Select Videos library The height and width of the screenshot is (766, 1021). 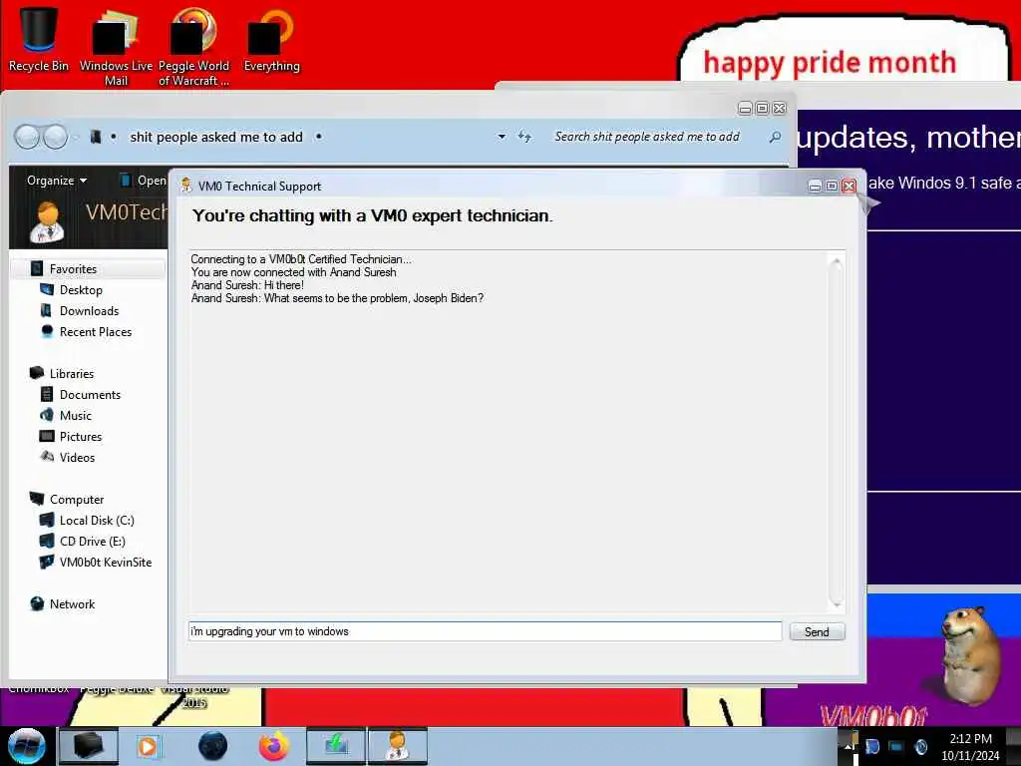pyautogui.click(x=77, y=457)
